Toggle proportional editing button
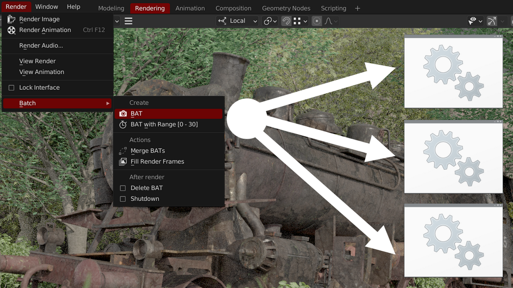 [x=316, y=21]
